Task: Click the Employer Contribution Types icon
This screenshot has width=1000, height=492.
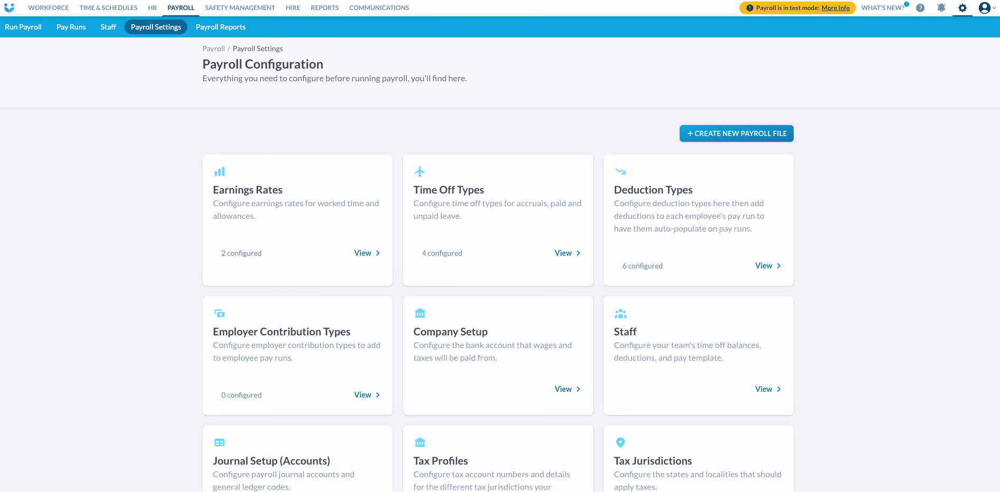Action: point(220,313)
